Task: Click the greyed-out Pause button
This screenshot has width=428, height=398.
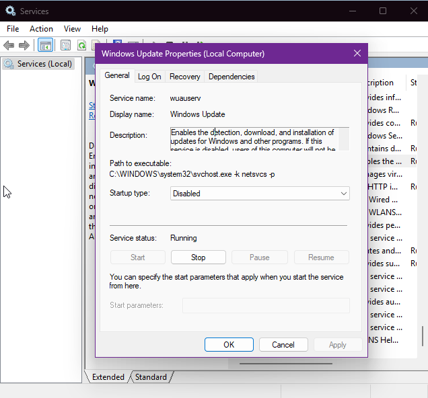Action: pos(259,257)
